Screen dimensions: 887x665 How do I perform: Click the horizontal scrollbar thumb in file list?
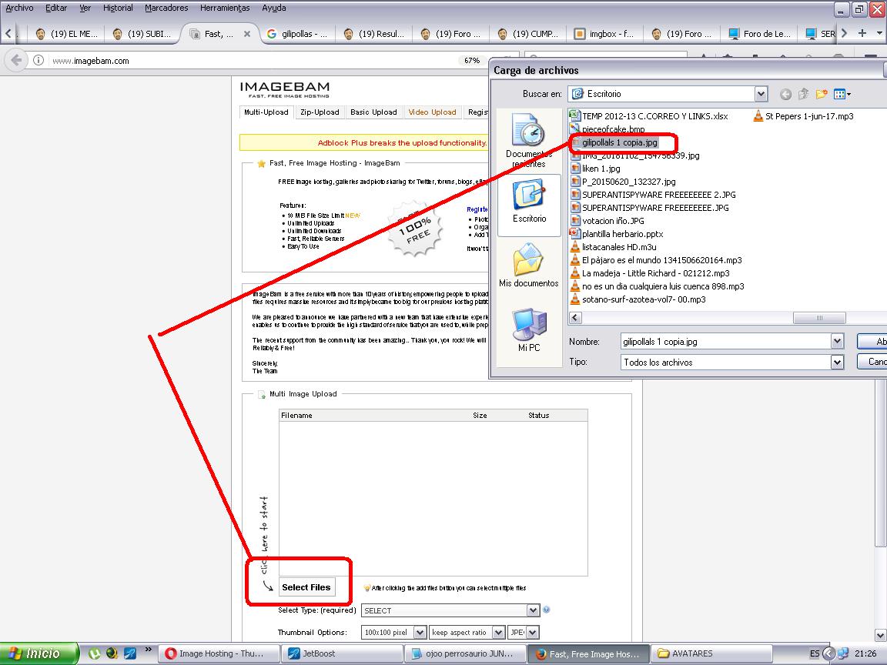tap(819, 318)
